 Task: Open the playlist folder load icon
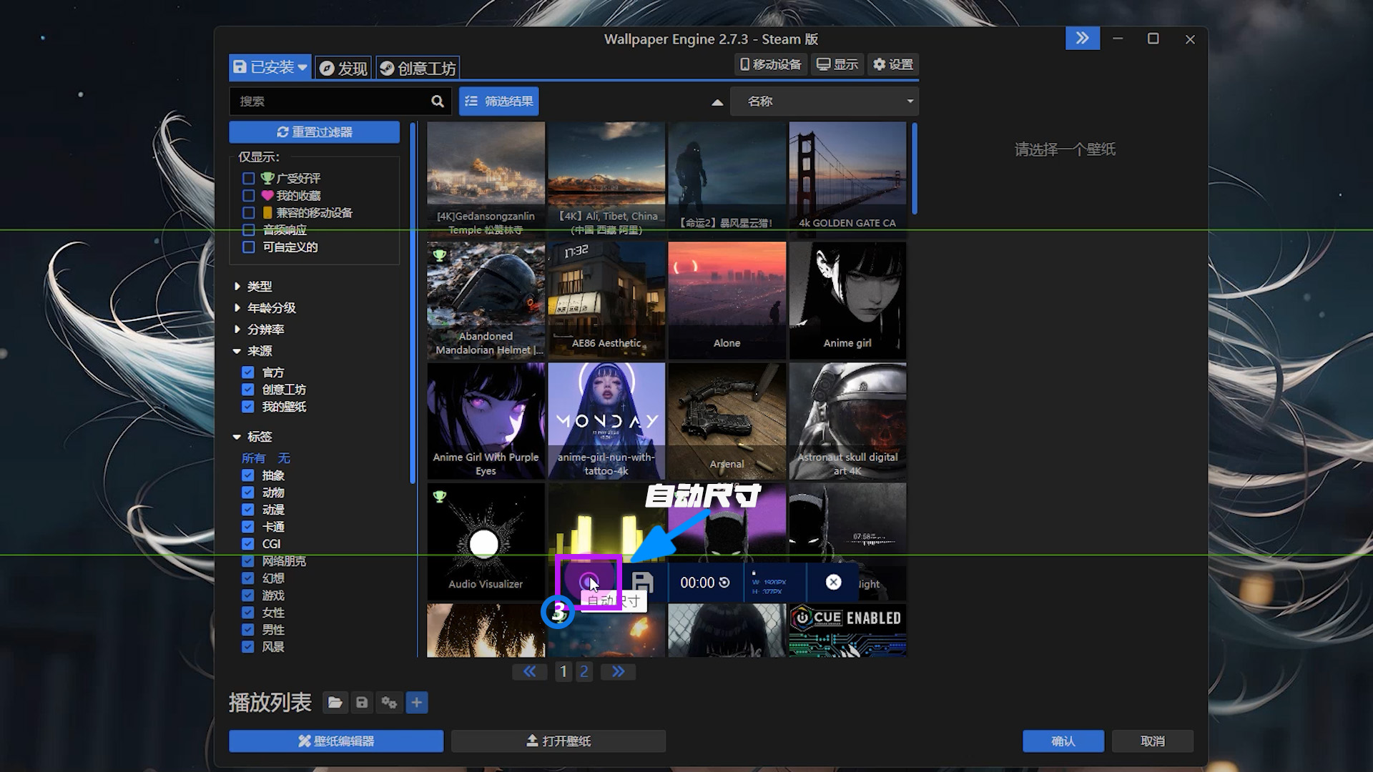click(335, 703)
